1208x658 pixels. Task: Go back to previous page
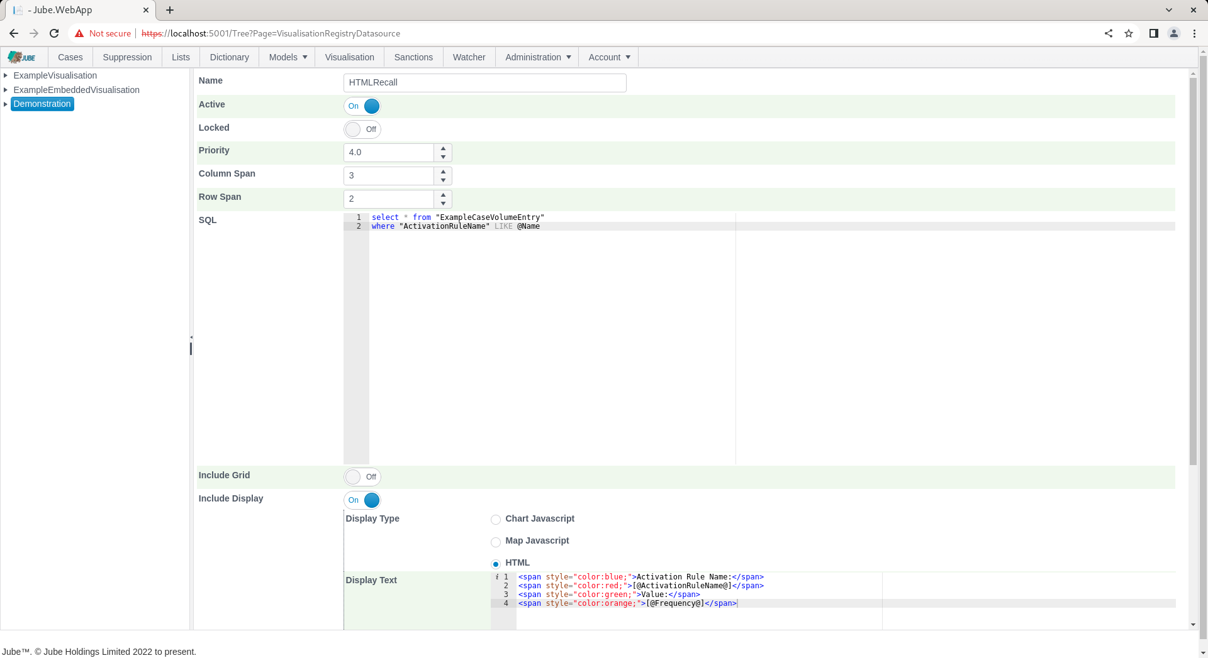click(x=14, y=33)
